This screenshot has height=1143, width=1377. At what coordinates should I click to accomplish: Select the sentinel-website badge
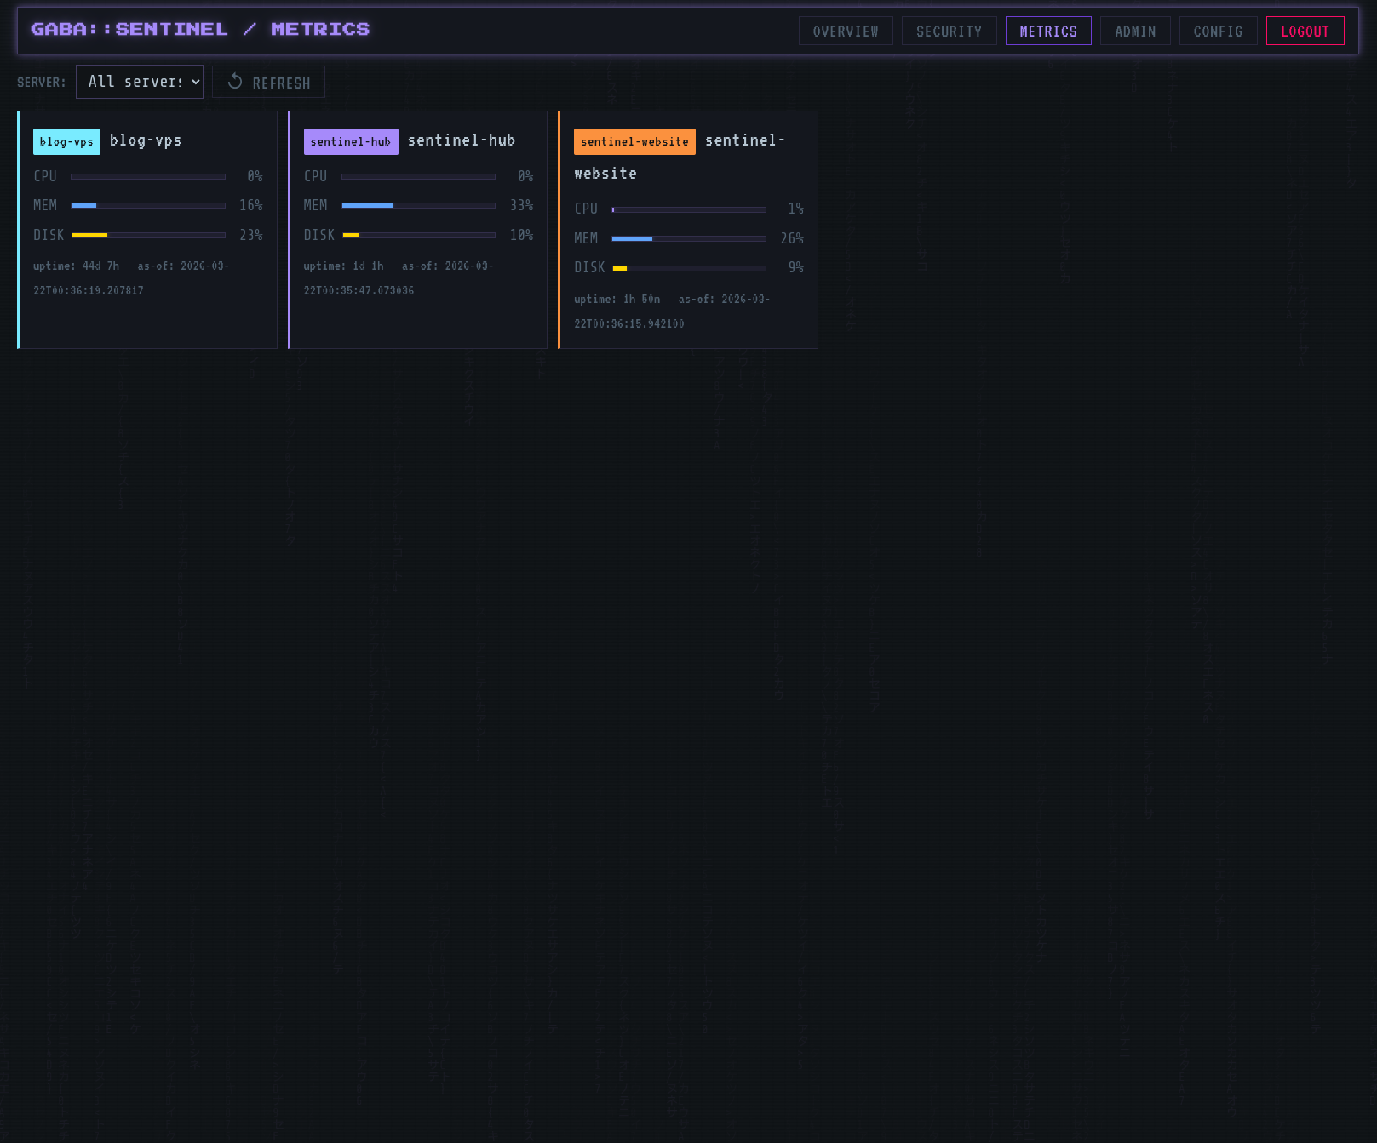point(634,141)
